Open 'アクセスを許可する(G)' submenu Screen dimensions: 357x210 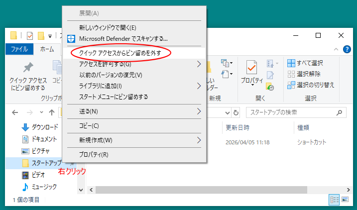[134, 64]
